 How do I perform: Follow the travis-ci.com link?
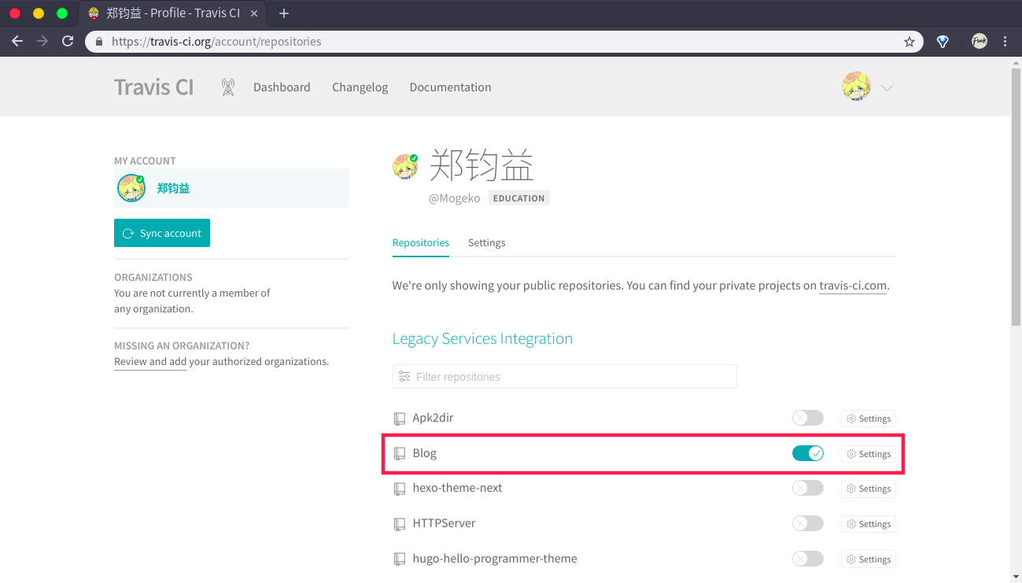coord(853,286)
